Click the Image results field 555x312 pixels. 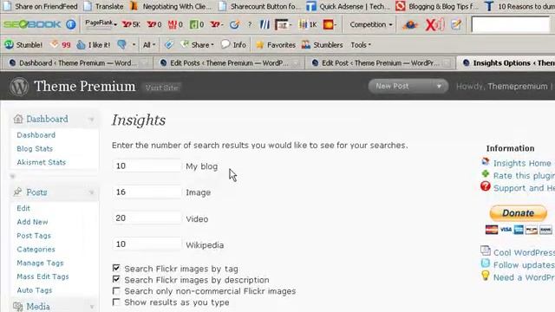pos(147,192)
